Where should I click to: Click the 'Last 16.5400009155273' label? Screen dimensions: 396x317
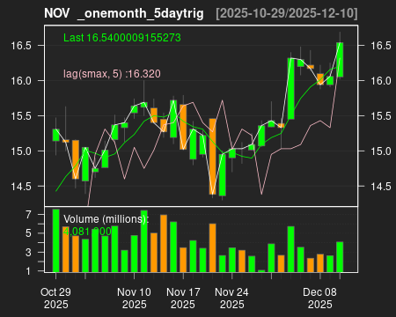coord(122,38)
